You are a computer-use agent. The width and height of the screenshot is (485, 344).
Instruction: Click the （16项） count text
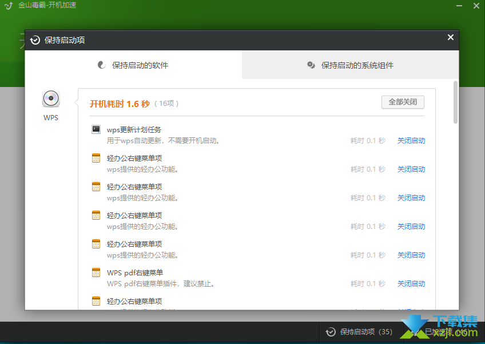point(166,104)
